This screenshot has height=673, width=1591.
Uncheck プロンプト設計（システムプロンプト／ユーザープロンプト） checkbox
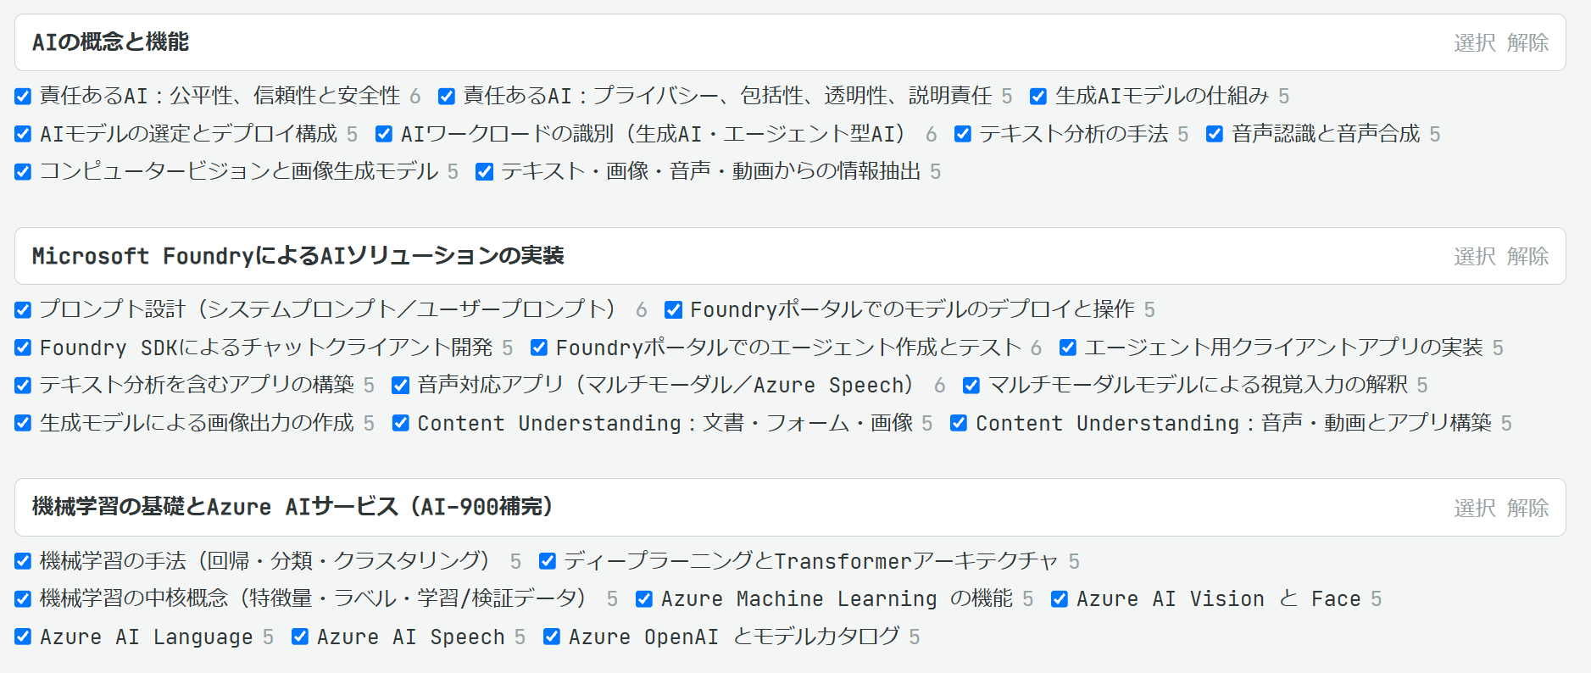coord(23,310)
